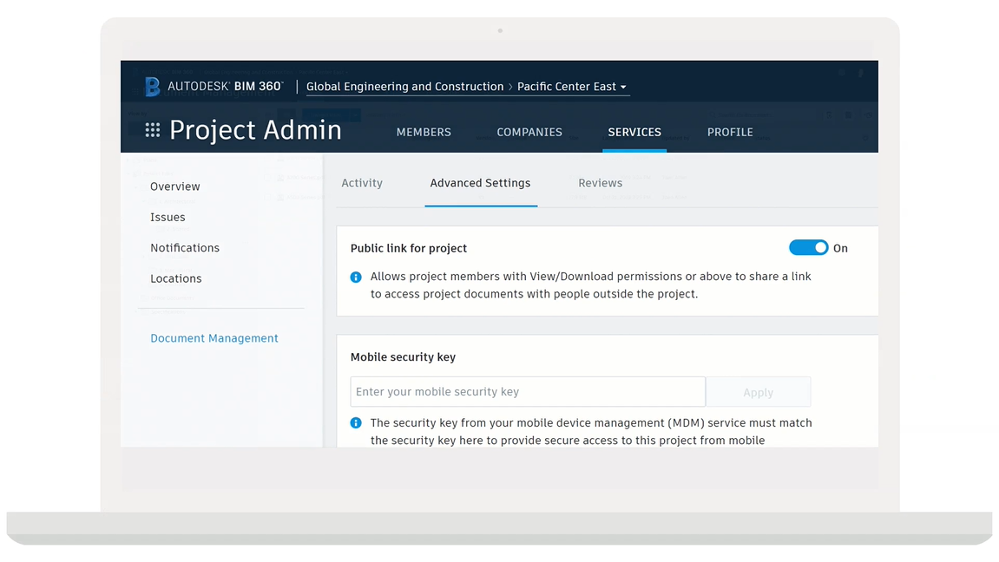999x562 pixels.
Task: Click info icon beside security key description
Action: [x=356, y=422]
